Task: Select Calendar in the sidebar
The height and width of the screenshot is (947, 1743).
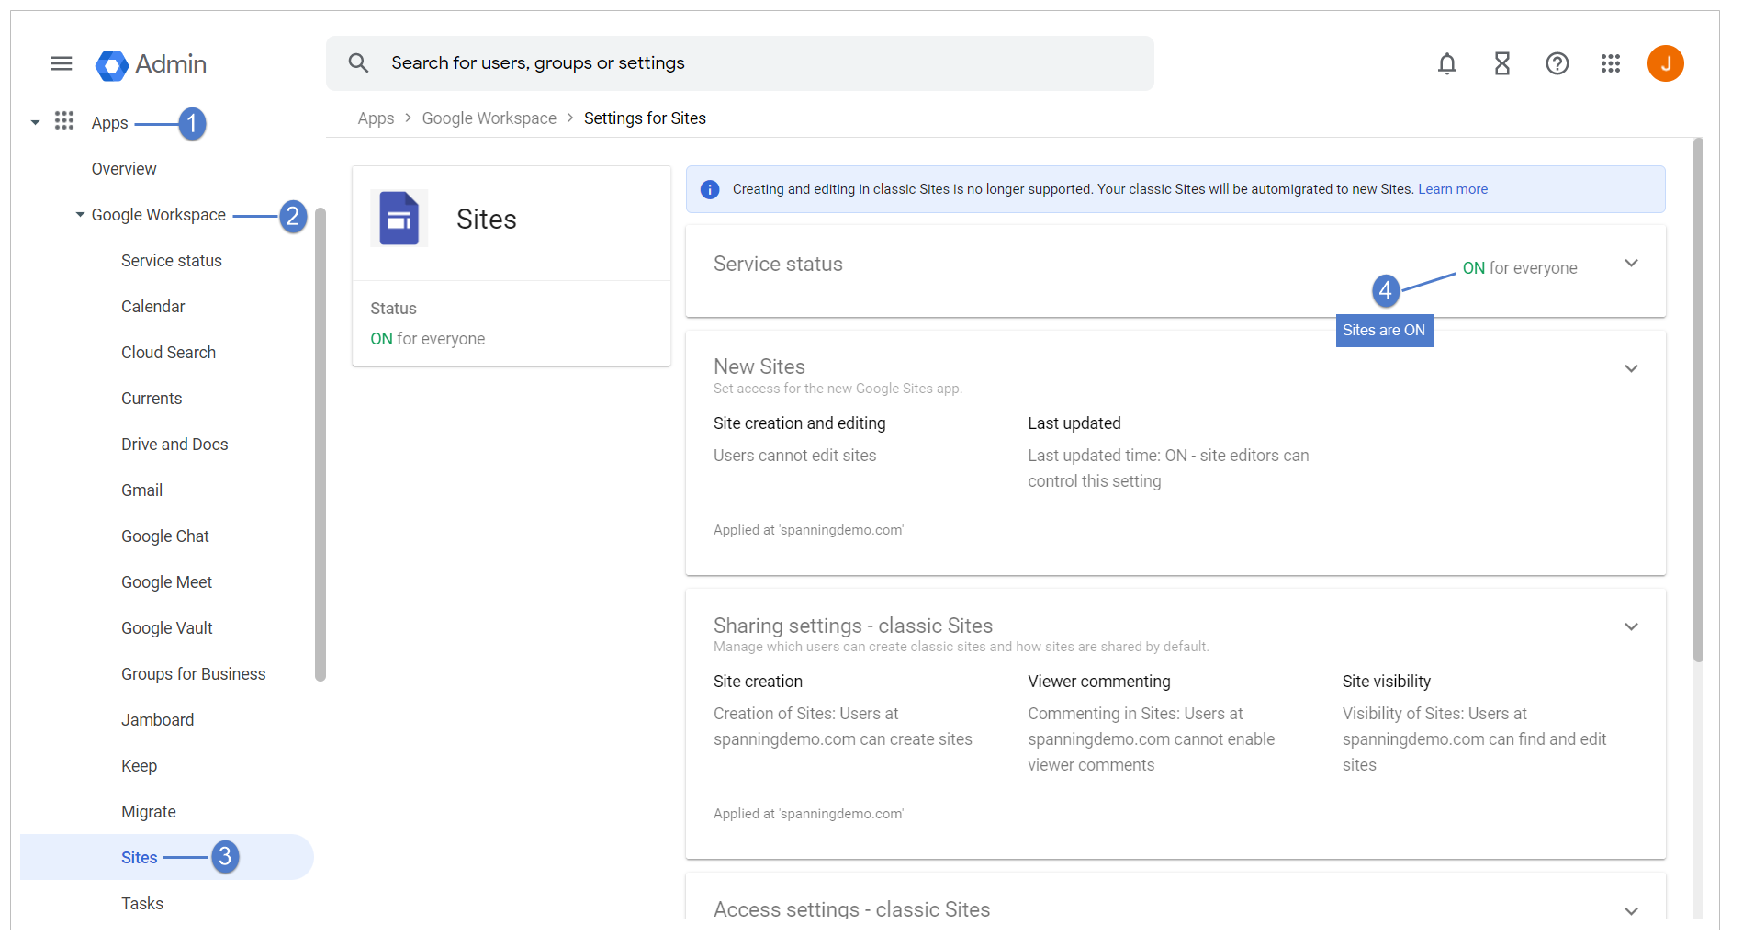Action: click(x=153, y=307)
